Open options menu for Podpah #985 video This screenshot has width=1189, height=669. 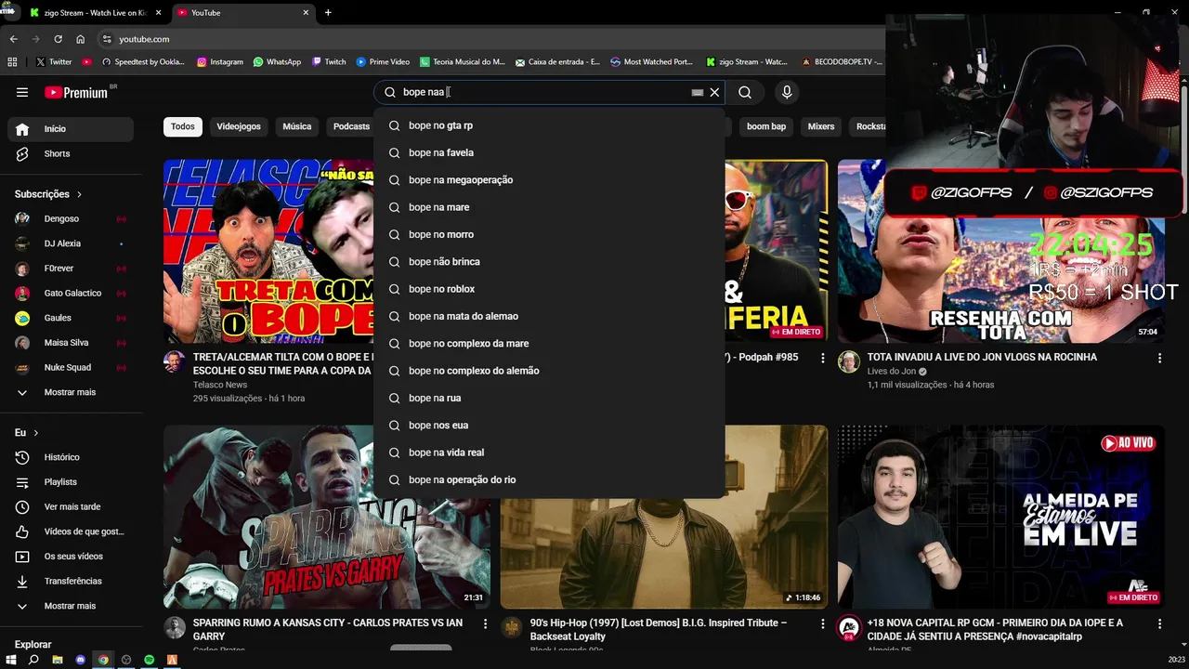click(x=822, y=358)
